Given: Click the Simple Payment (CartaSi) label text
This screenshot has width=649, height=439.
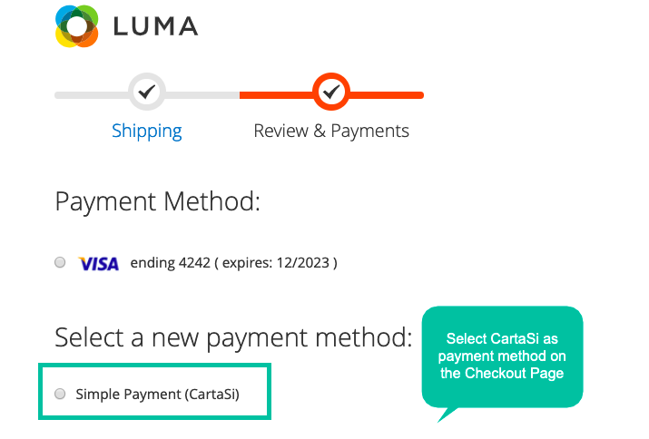Looking at the screenshot, I should click(x=157, y=395).
